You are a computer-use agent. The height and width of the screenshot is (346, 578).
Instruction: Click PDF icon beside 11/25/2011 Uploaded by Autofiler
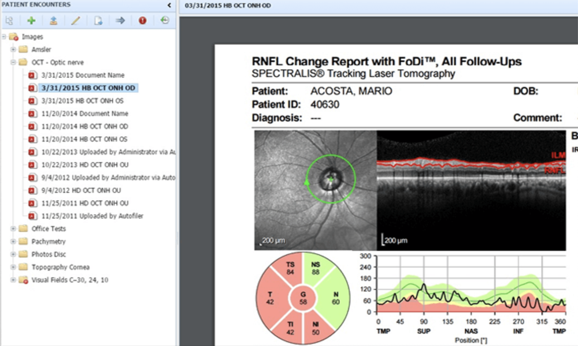tap(32, 216)
